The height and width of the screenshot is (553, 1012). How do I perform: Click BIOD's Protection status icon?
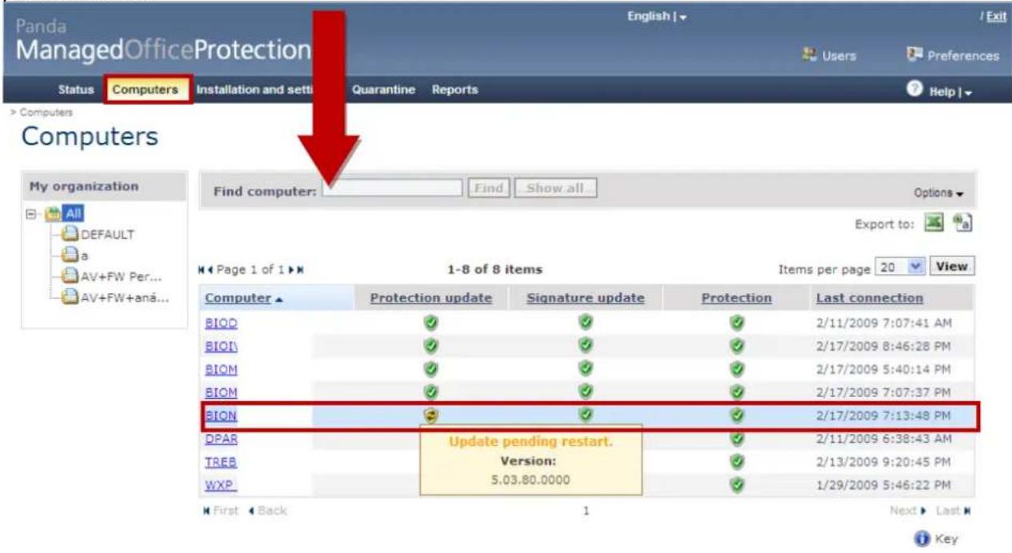point(736,324)
